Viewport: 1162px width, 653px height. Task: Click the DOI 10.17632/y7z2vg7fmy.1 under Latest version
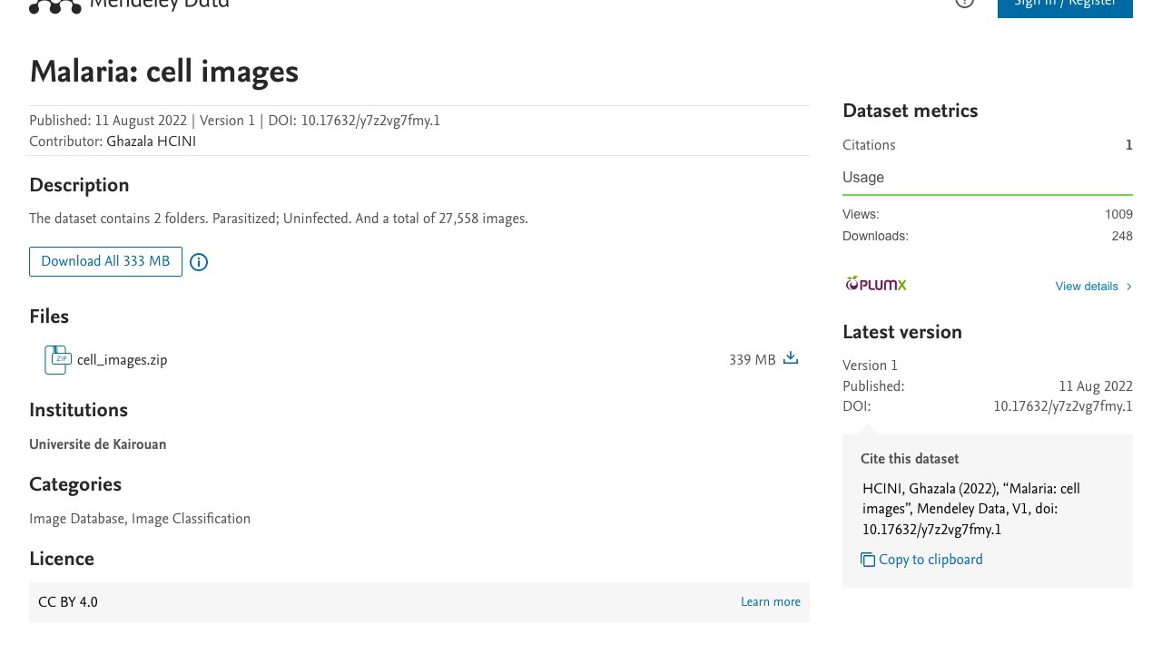coord(1063,406)
